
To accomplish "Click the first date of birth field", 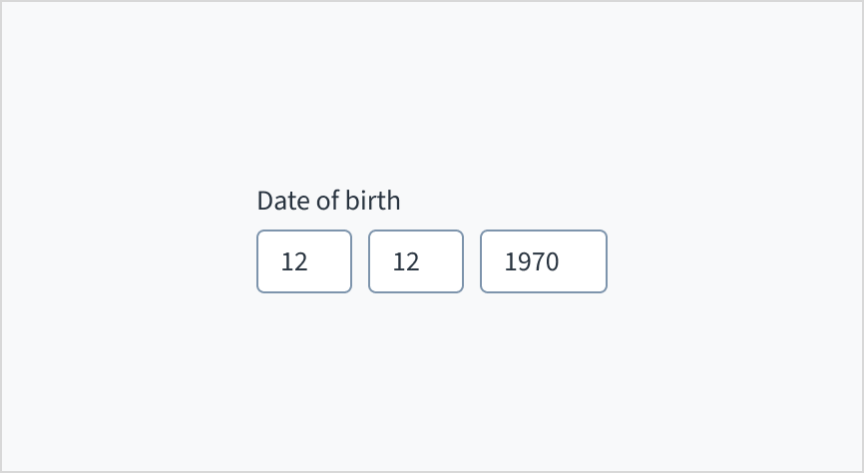I will (304, 261).
